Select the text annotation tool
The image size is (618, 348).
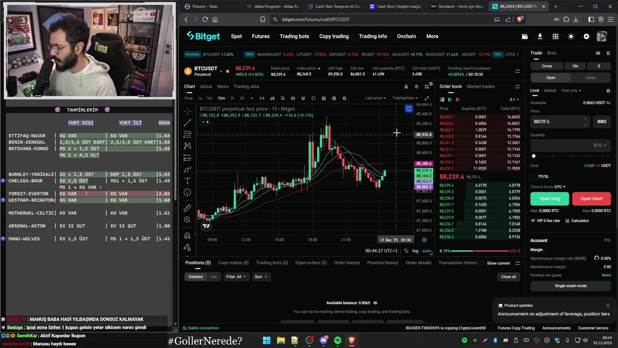pyautogui.click(x=187, y=181)
